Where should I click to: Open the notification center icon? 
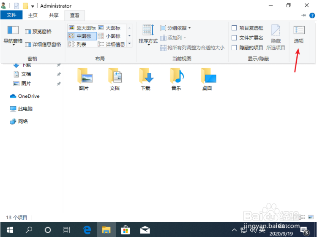(304, 230)
